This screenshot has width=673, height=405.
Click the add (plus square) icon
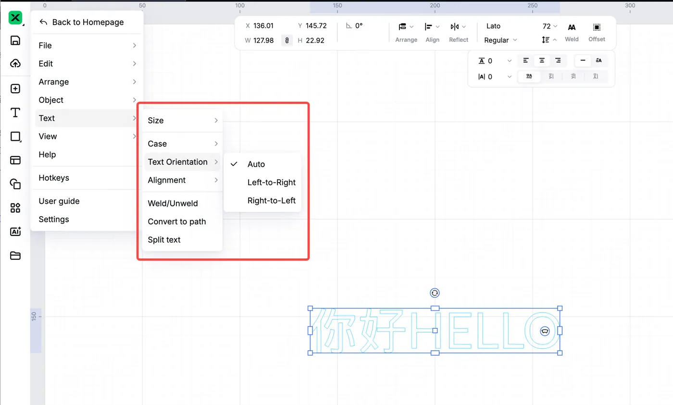click(15, 89)
